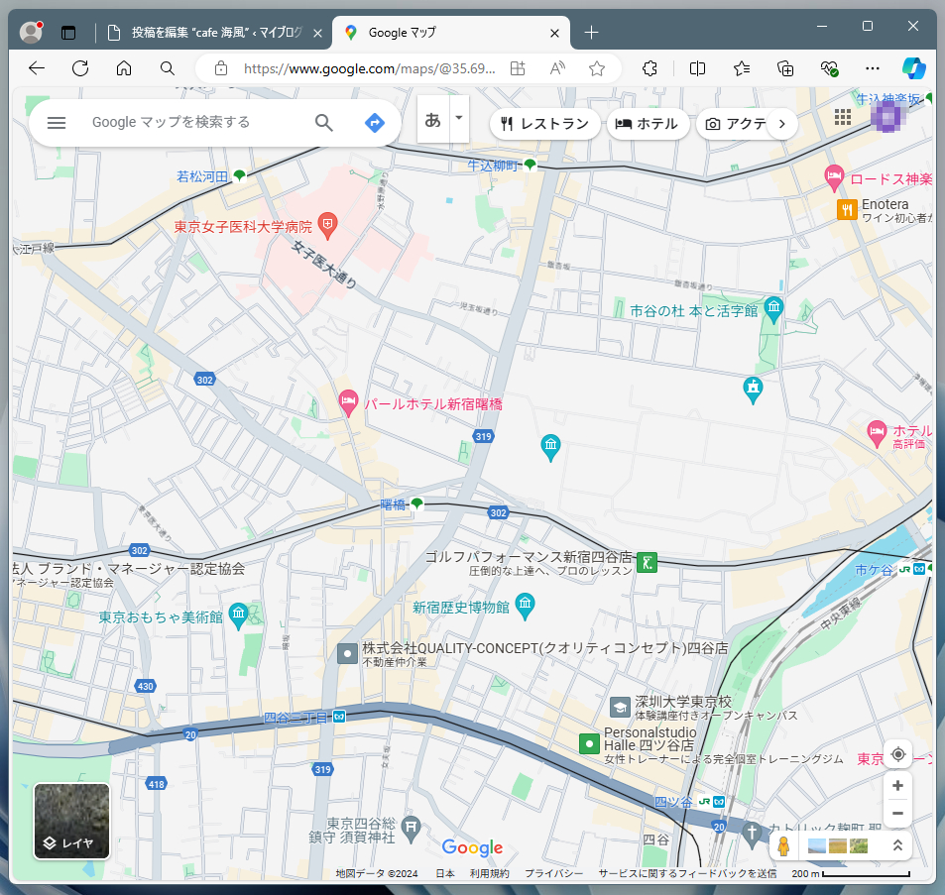The image size is (945, 895).
Task: Zoom out on the map
Action: pos(897,813)
